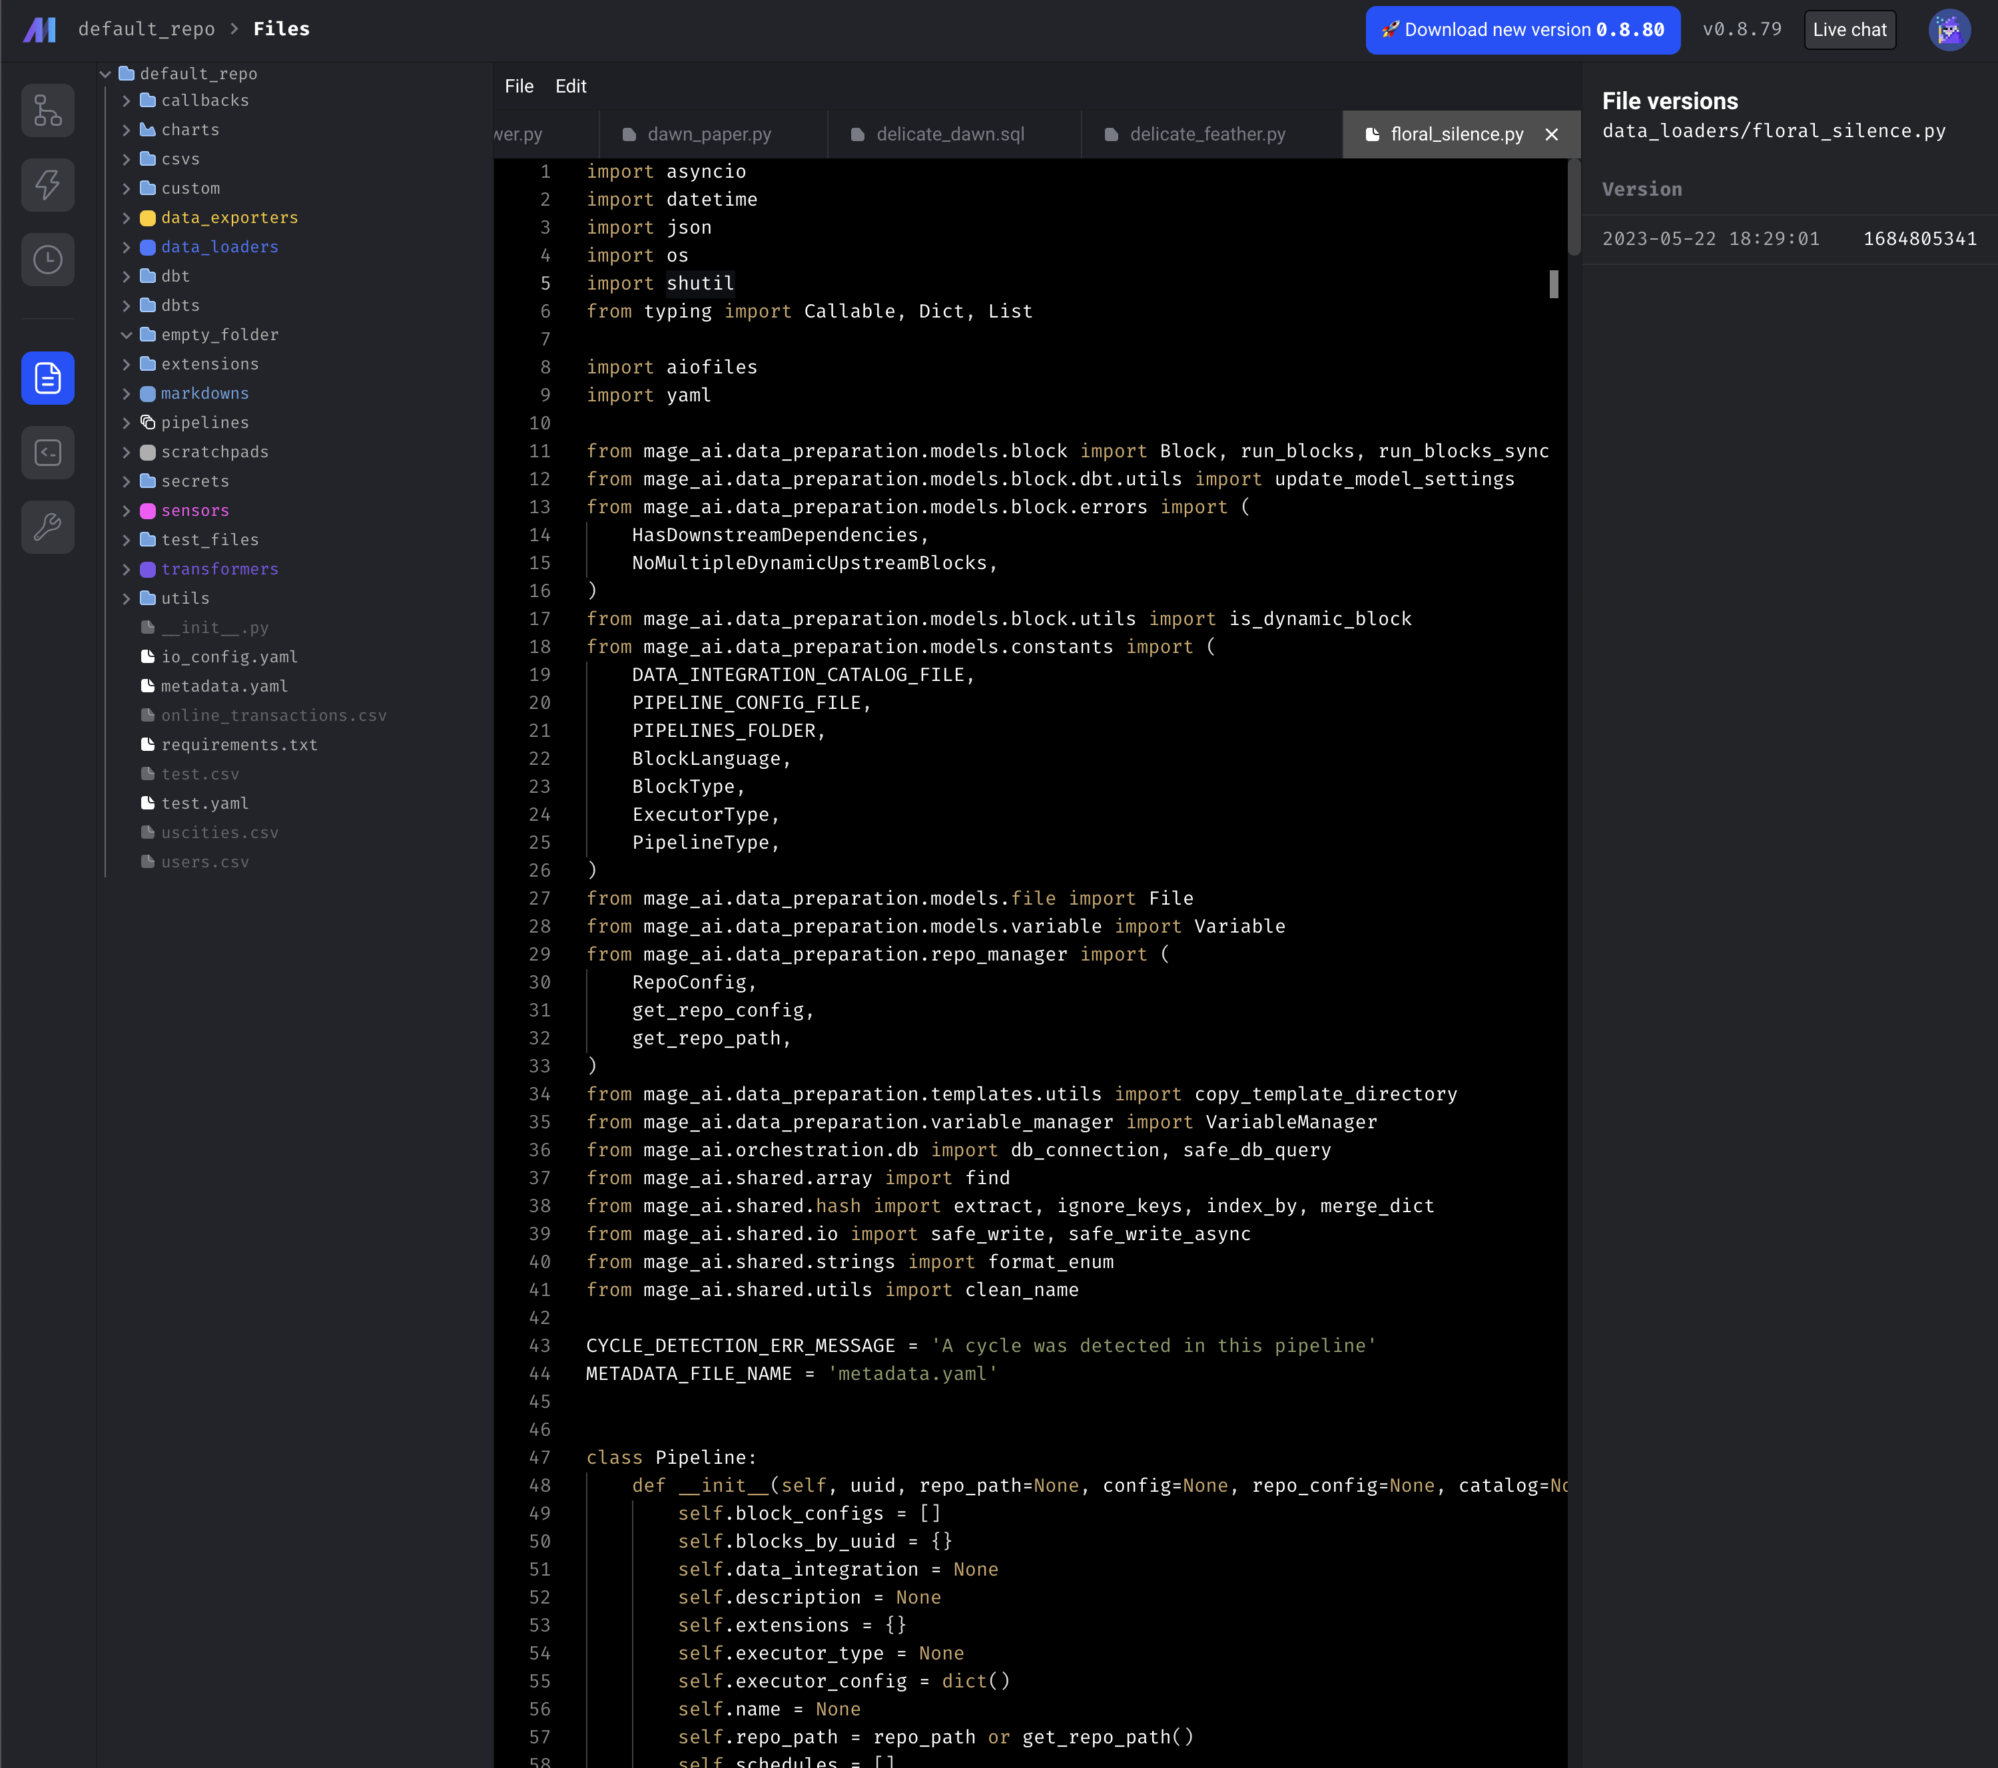Screen dimensions: 1998x1768
Task: Open the Triggers lightning bolt icon
Action: 48,184
